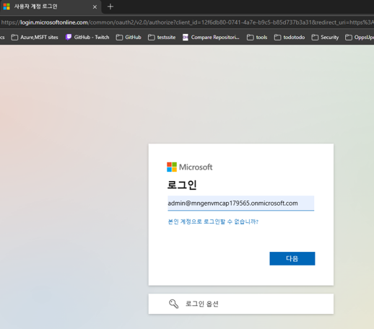374x329 pixels.
Task: Open Security bookmark folder
Action: pos(325,38)
